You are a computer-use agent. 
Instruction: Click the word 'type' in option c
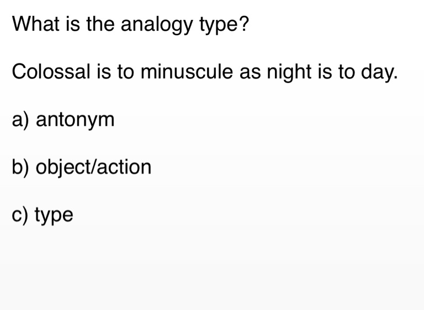[x=54, y=215]
